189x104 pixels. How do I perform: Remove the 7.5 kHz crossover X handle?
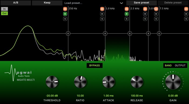(159, 34)
